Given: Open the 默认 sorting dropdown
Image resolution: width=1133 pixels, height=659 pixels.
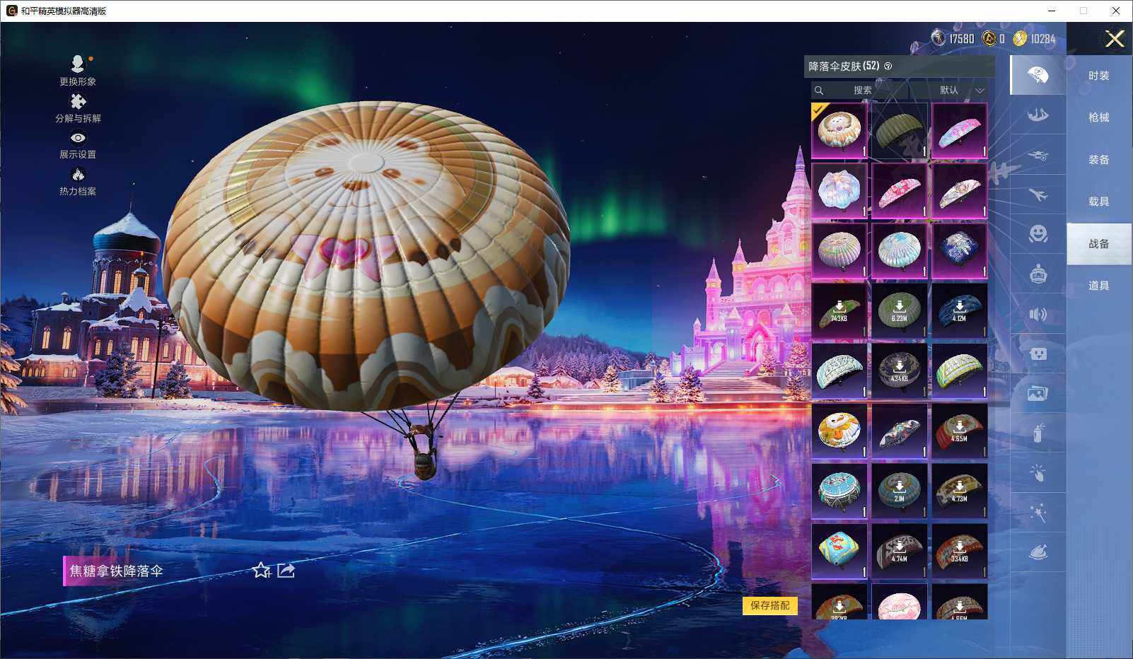Looking at the screenshot, I should (x=959, y=91).
